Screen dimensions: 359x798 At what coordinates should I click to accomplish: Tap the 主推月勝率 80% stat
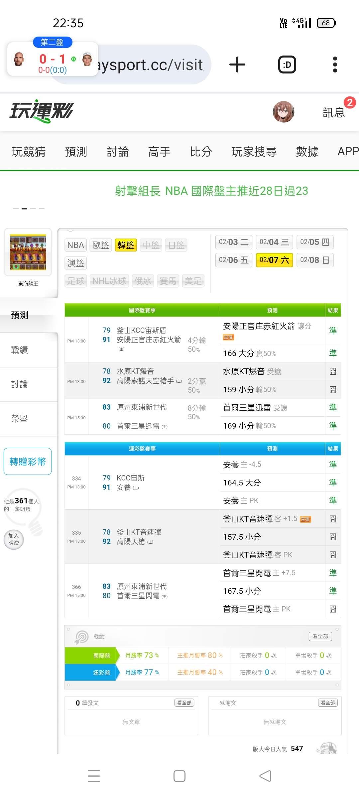(200, 655)
